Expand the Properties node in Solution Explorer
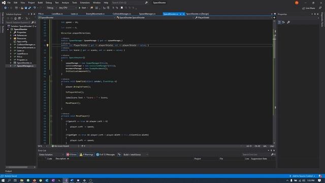The height and width of the screenshot is (183, 325). coord(11,33)
